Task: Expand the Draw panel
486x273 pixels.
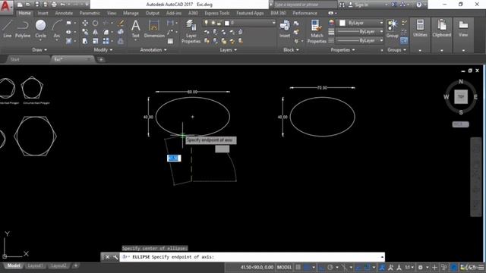Action: click(39, 50)
